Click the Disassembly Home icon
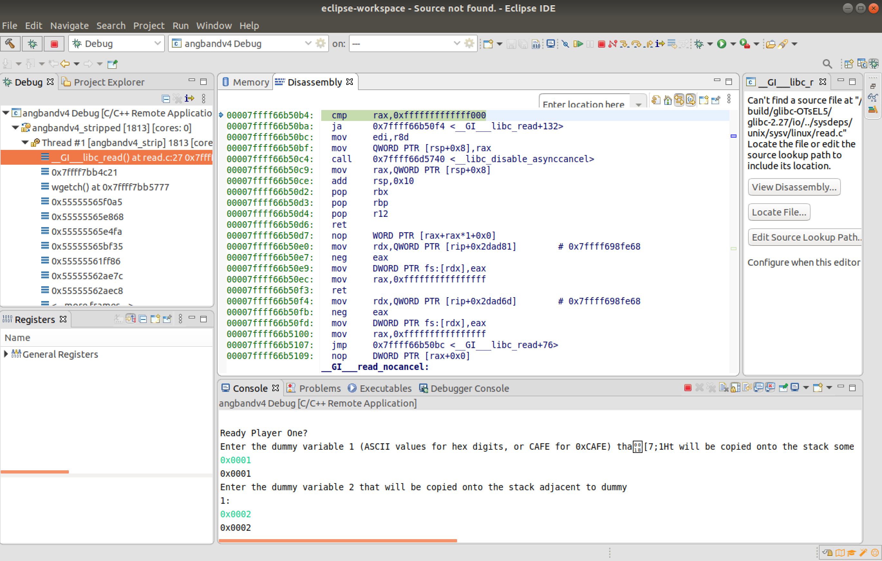 tap(667, 100)
